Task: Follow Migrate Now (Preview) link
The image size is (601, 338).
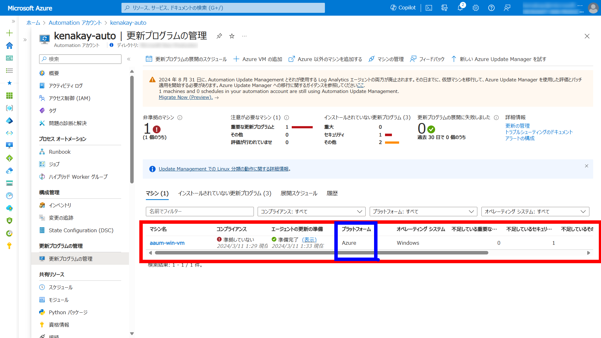Action: (186, 97)
